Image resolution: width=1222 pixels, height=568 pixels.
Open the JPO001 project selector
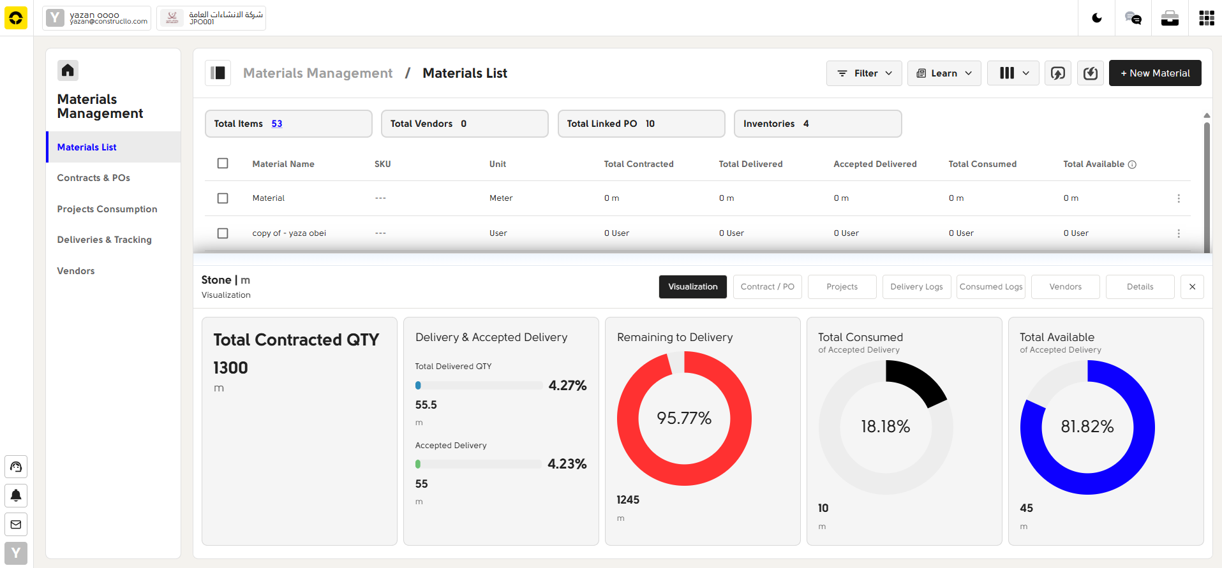(211, 18)
